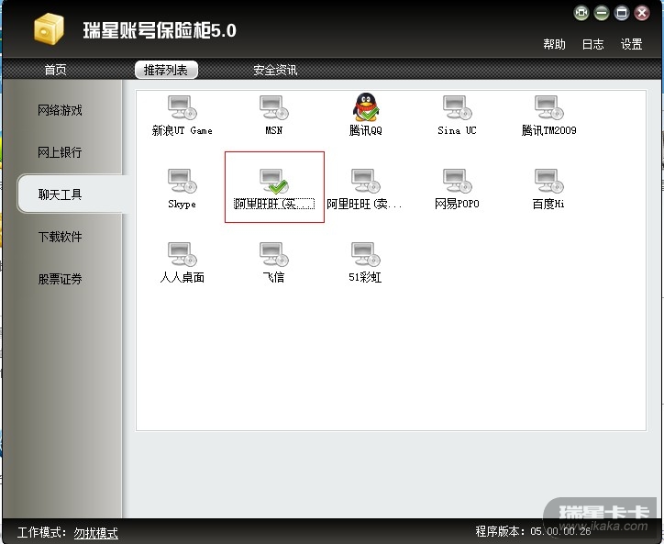This screenshot has height=544, width=664.
Task: Open the 日志 log link
Action: (x=592, y=44)
